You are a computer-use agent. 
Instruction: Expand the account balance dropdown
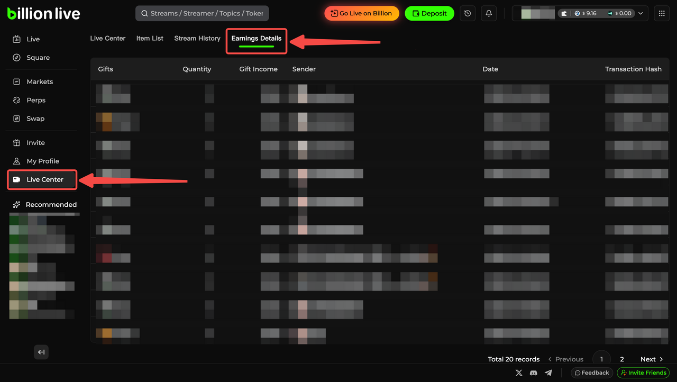[641, 13]
